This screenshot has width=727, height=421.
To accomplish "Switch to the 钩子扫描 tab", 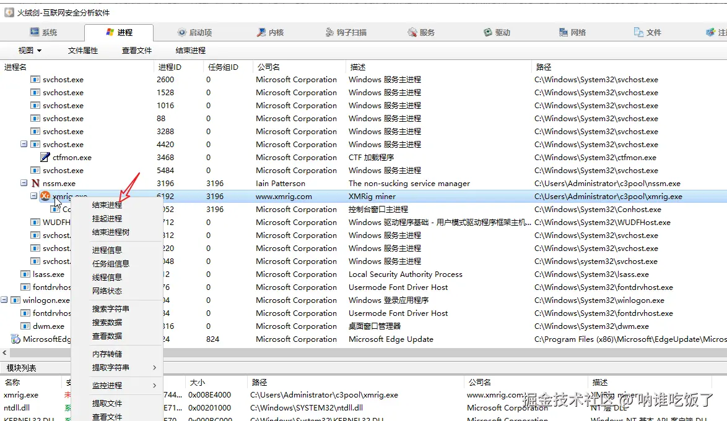I will [346, 32].
